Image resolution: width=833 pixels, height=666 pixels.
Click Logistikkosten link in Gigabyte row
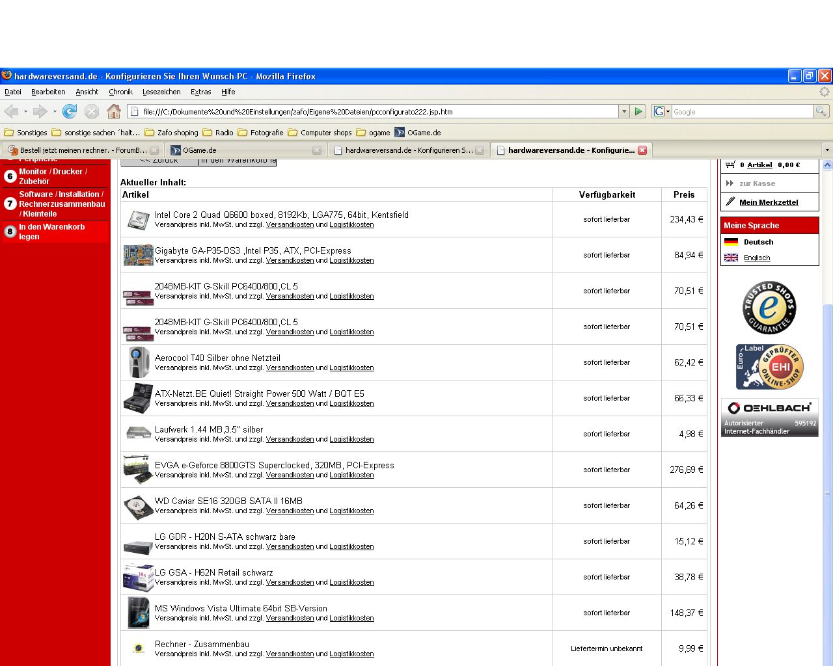[351, 261]
